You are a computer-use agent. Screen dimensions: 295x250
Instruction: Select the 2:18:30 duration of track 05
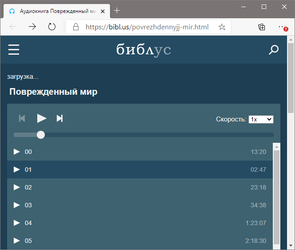coord(256,241)
